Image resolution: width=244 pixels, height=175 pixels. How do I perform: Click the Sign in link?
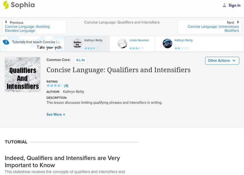234,5
